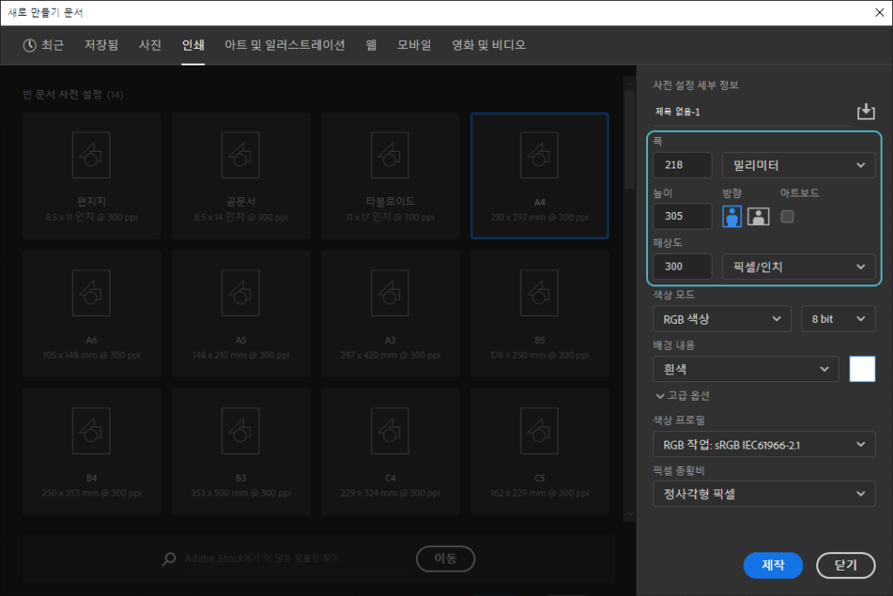Select portrait orientation icon
Viewport: 893px width, 596px height.
coord(732,216)
